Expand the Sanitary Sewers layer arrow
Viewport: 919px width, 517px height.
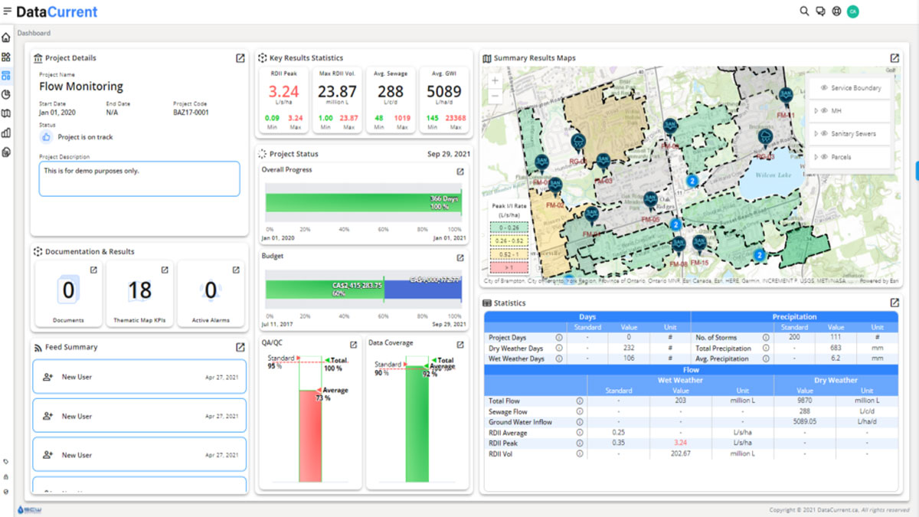[816, 134]
